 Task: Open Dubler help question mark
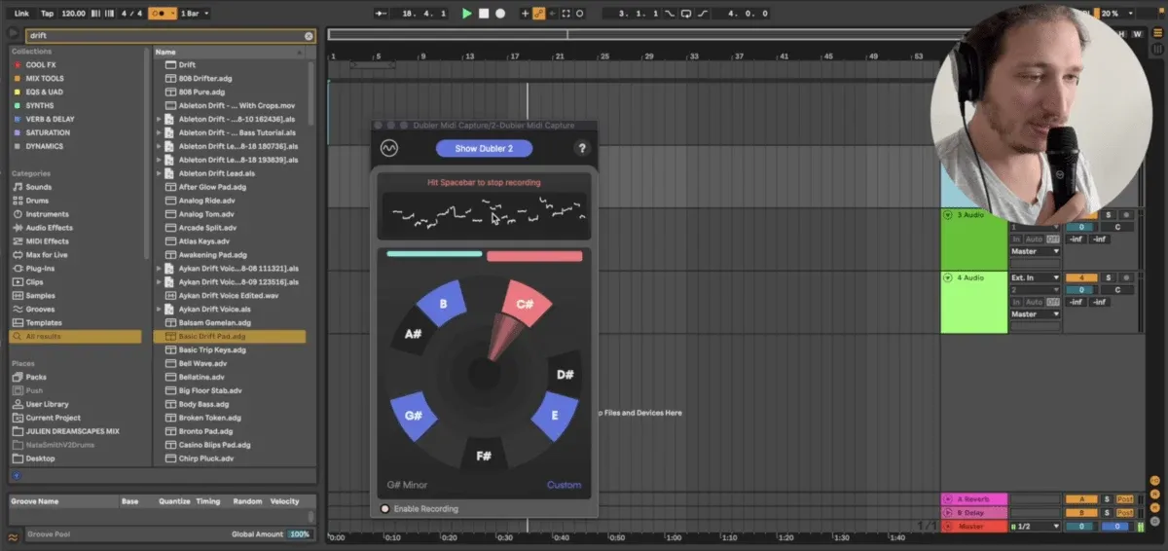click(582, 148)
